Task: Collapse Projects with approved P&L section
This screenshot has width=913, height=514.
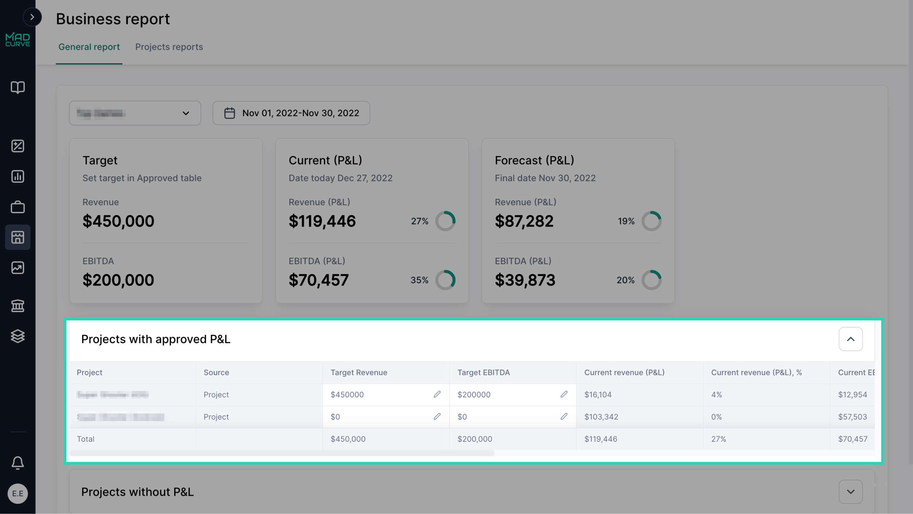Action: pyautogui.click(x=850, y=339)
